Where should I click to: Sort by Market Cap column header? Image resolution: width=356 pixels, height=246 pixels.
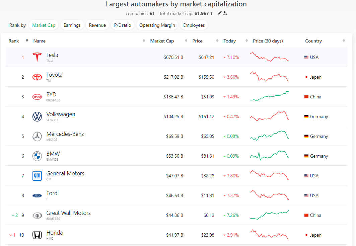point(162,41)
